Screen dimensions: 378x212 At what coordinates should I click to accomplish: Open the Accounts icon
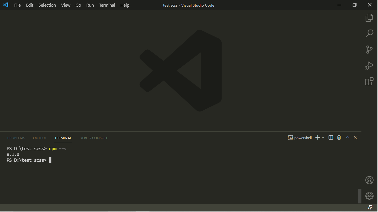[x=369, y=180]
